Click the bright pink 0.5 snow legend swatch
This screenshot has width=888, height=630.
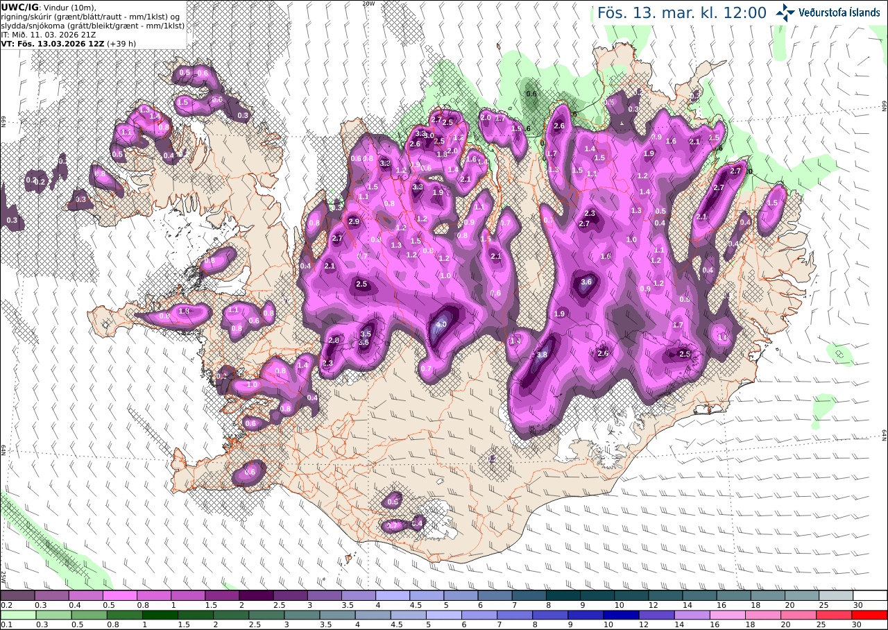pyautogui.click(x=120, y=595)
